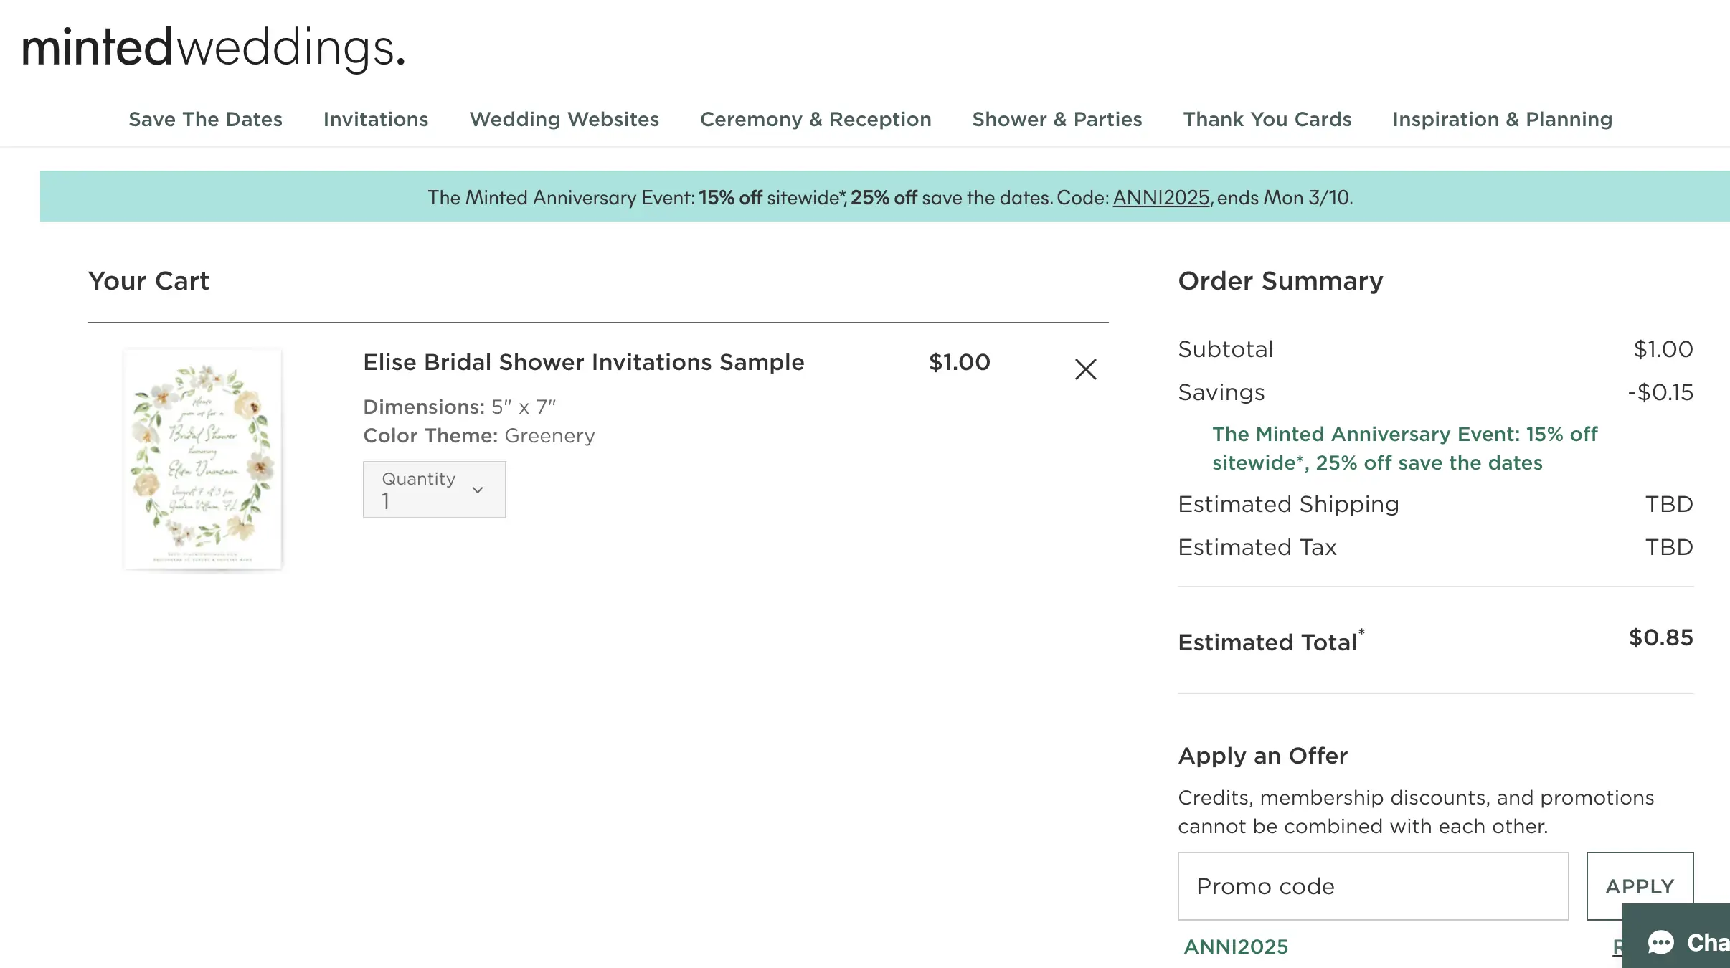Focus the Promo code input field

click(x=1373, y=886)
